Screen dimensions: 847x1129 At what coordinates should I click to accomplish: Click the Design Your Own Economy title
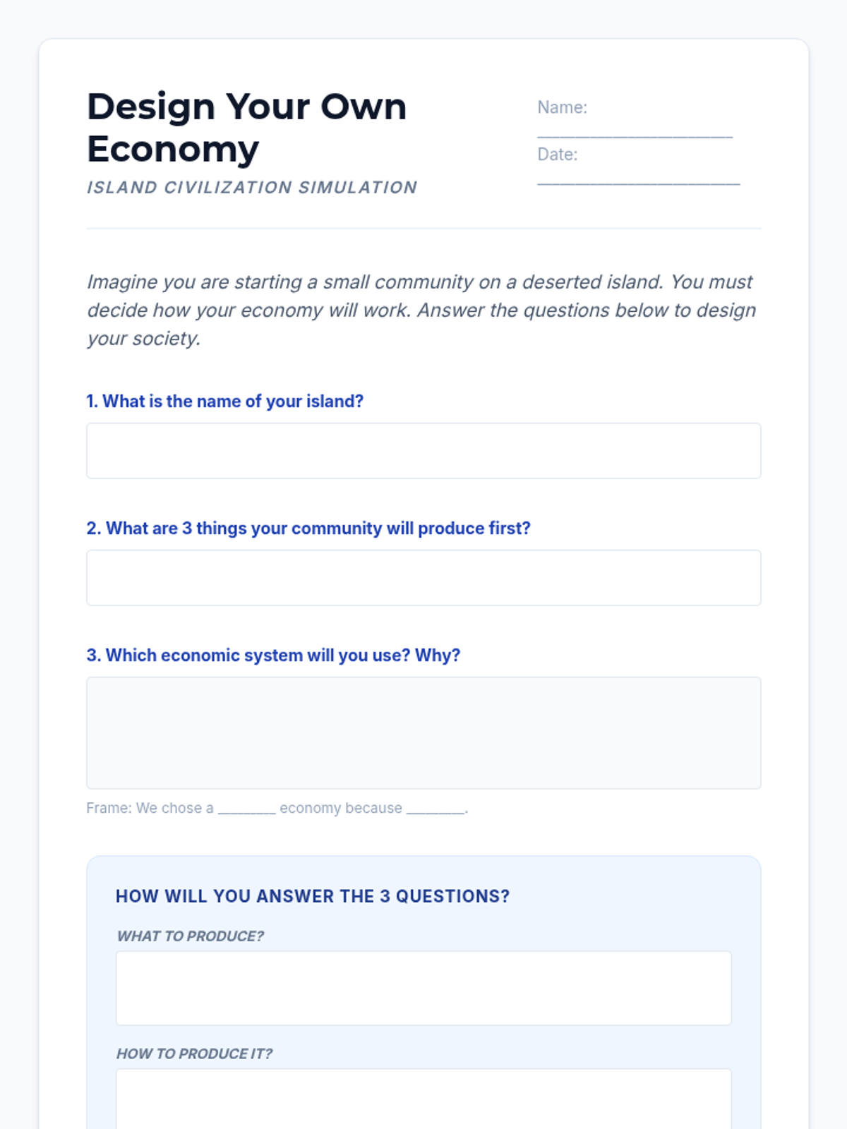(x=246, y=128)
